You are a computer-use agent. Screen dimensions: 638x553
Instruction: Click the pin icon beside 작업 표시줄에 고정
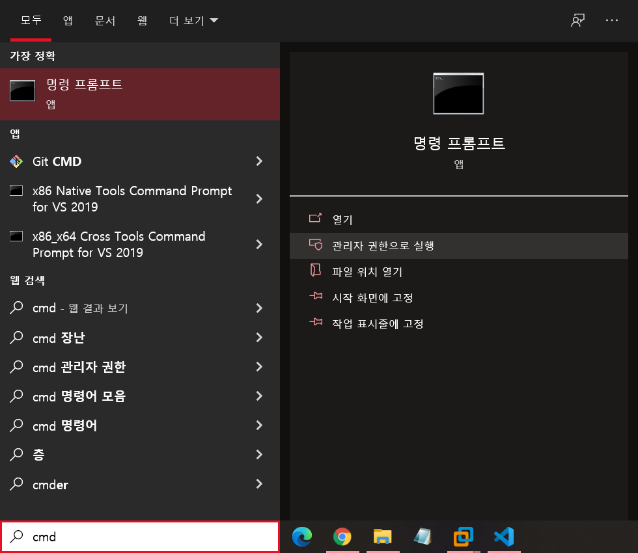[316, 322]
